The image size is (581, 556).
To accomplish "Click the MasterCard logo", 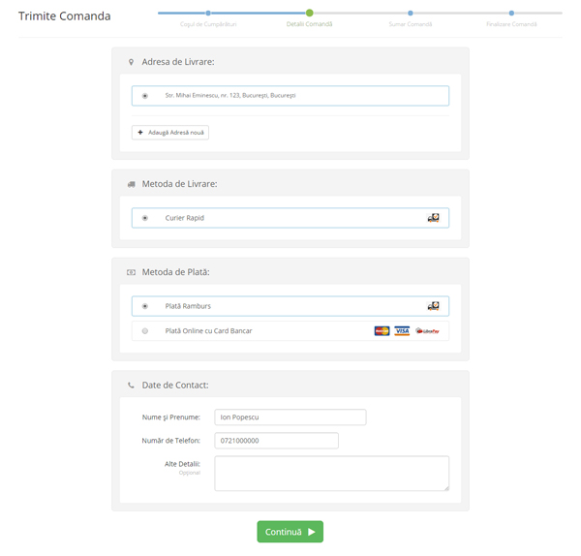I will coord(382,331).
